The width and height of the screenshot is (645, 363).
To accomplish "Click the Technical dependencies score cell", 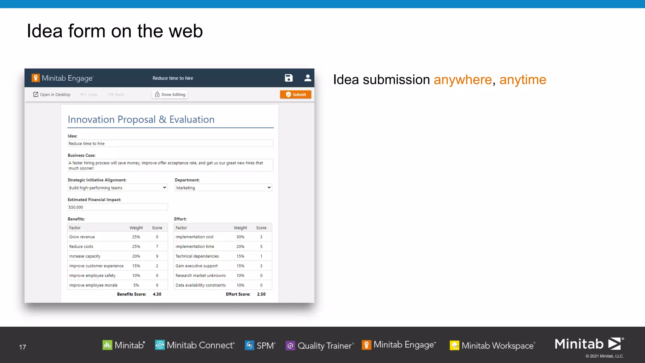I will [x=261, y=256].
